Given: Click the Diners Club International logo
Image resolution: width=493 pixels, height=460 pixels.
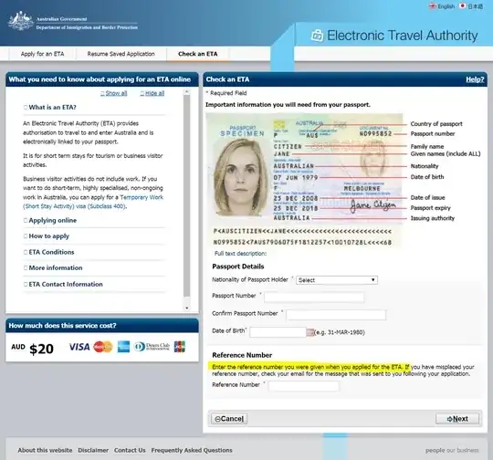Looking at the screenshot, I should (x=152, y=347).
